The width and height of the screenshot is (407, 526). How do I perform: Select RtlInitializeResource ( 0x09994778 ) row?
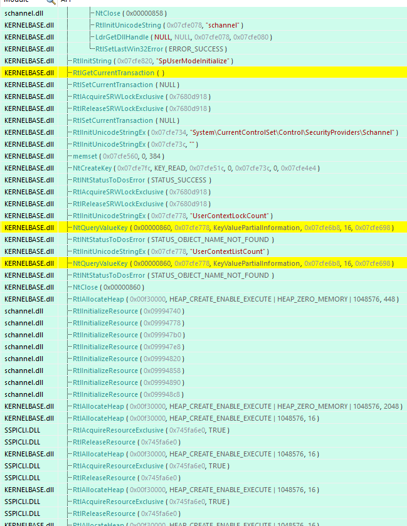pos(203,323)
